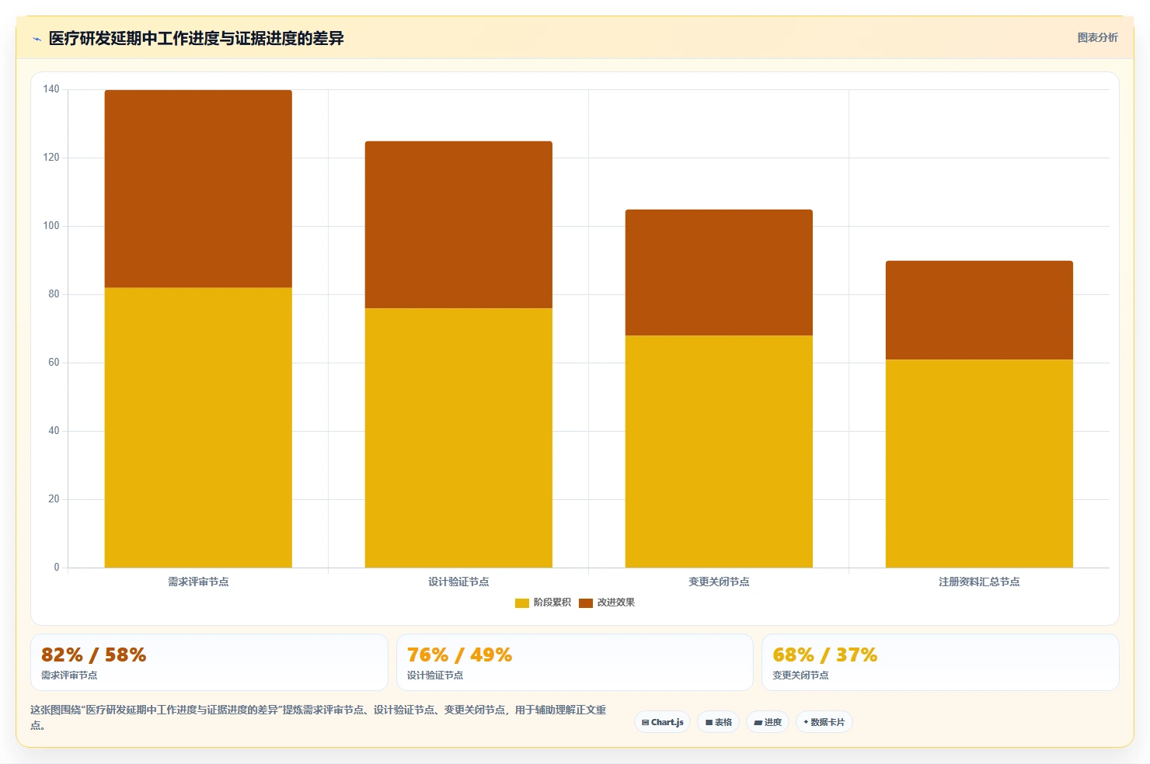Click the y-axis value 60
Viewport: 1150px width, 764px height.
click(54, 363)
